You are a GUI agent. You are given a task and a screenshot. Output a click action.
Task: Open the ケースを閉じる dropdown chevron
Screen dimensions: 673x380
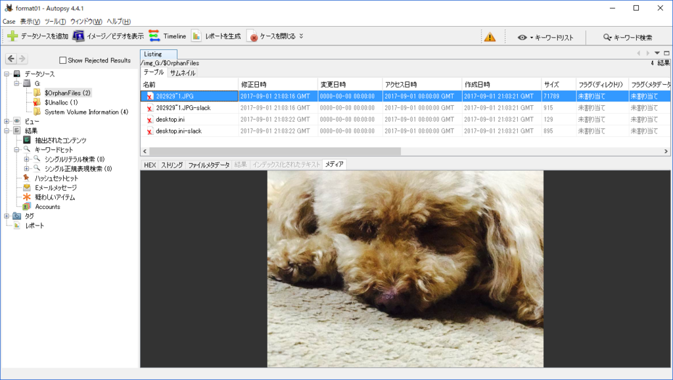click(300, 36)
